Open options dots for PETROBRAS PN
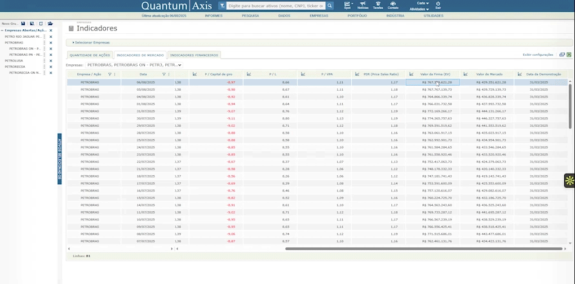This screenshot has height=284, width=575. [45, 55]
